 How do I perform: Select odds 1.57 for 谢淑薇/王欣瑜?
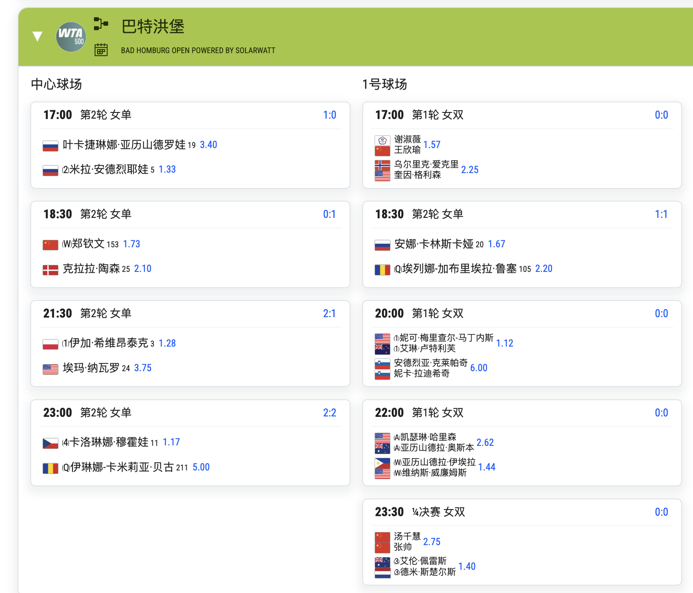point(432,145)
